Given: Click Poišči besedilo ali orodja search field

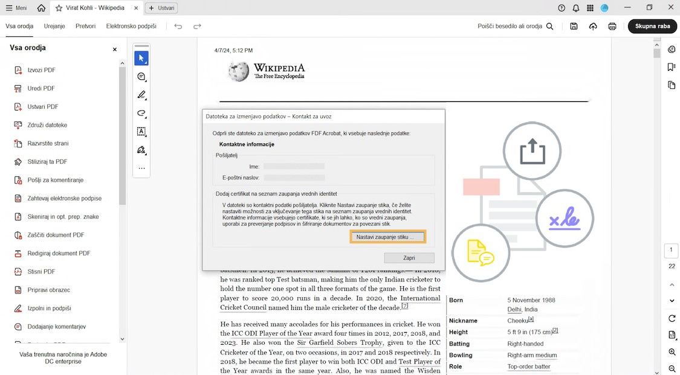Looking at the screenshot, I should [x=510, y=26].
